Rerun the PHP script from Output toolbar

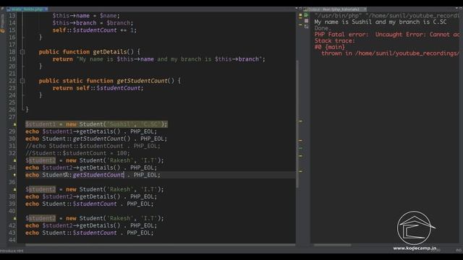(x=306, y=15)
